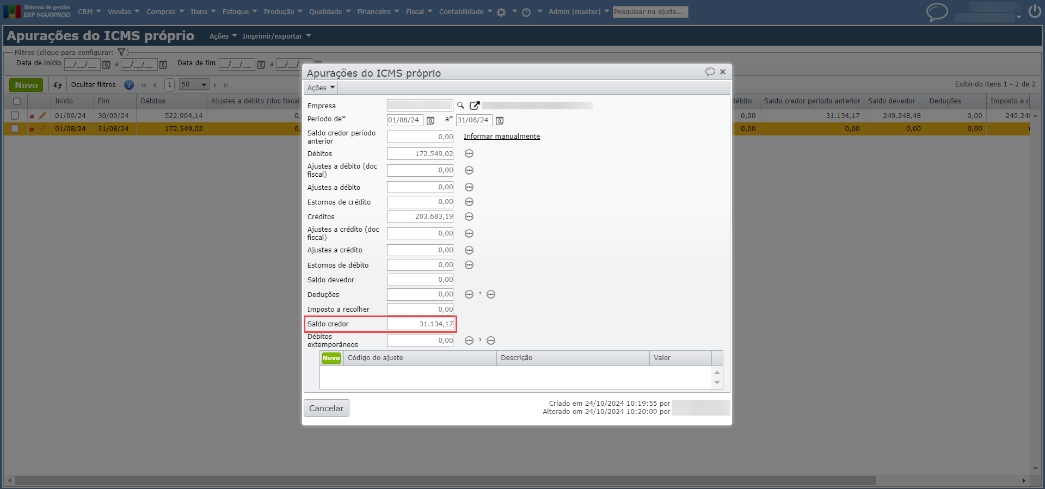Show details for Créditos 203.683,19
Screen dimensions: 1045x489
(x=469, y=216)
